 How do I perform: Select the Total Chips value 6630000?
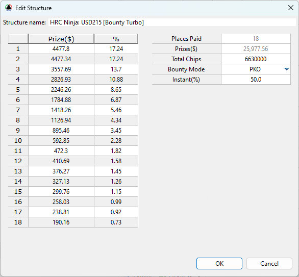256,59
